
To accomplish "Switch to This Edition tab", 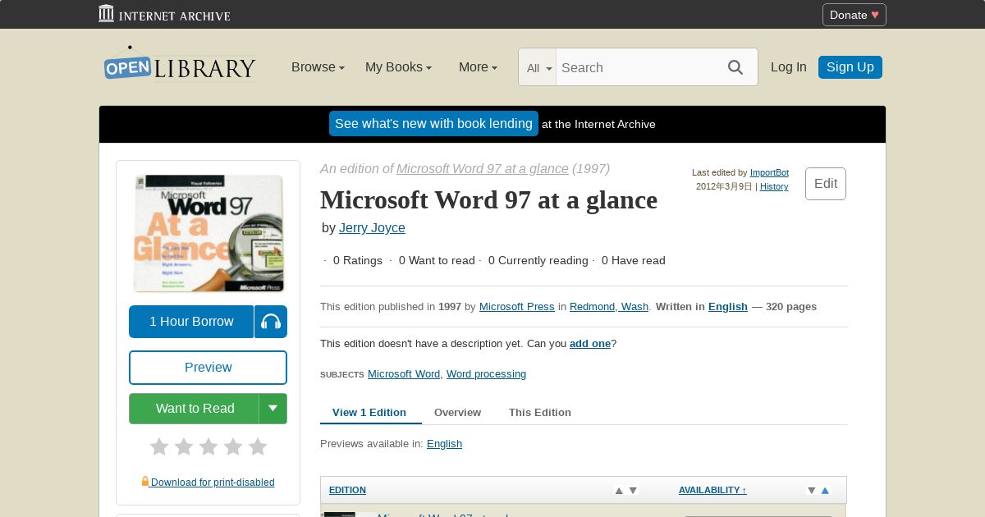I will click(540, 412).
